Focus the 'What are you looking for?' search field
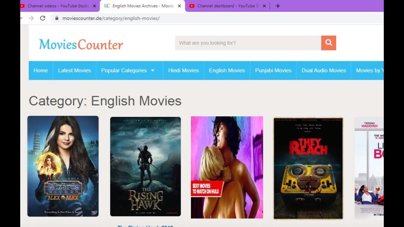The image size is (404, 227). (248, 43)
